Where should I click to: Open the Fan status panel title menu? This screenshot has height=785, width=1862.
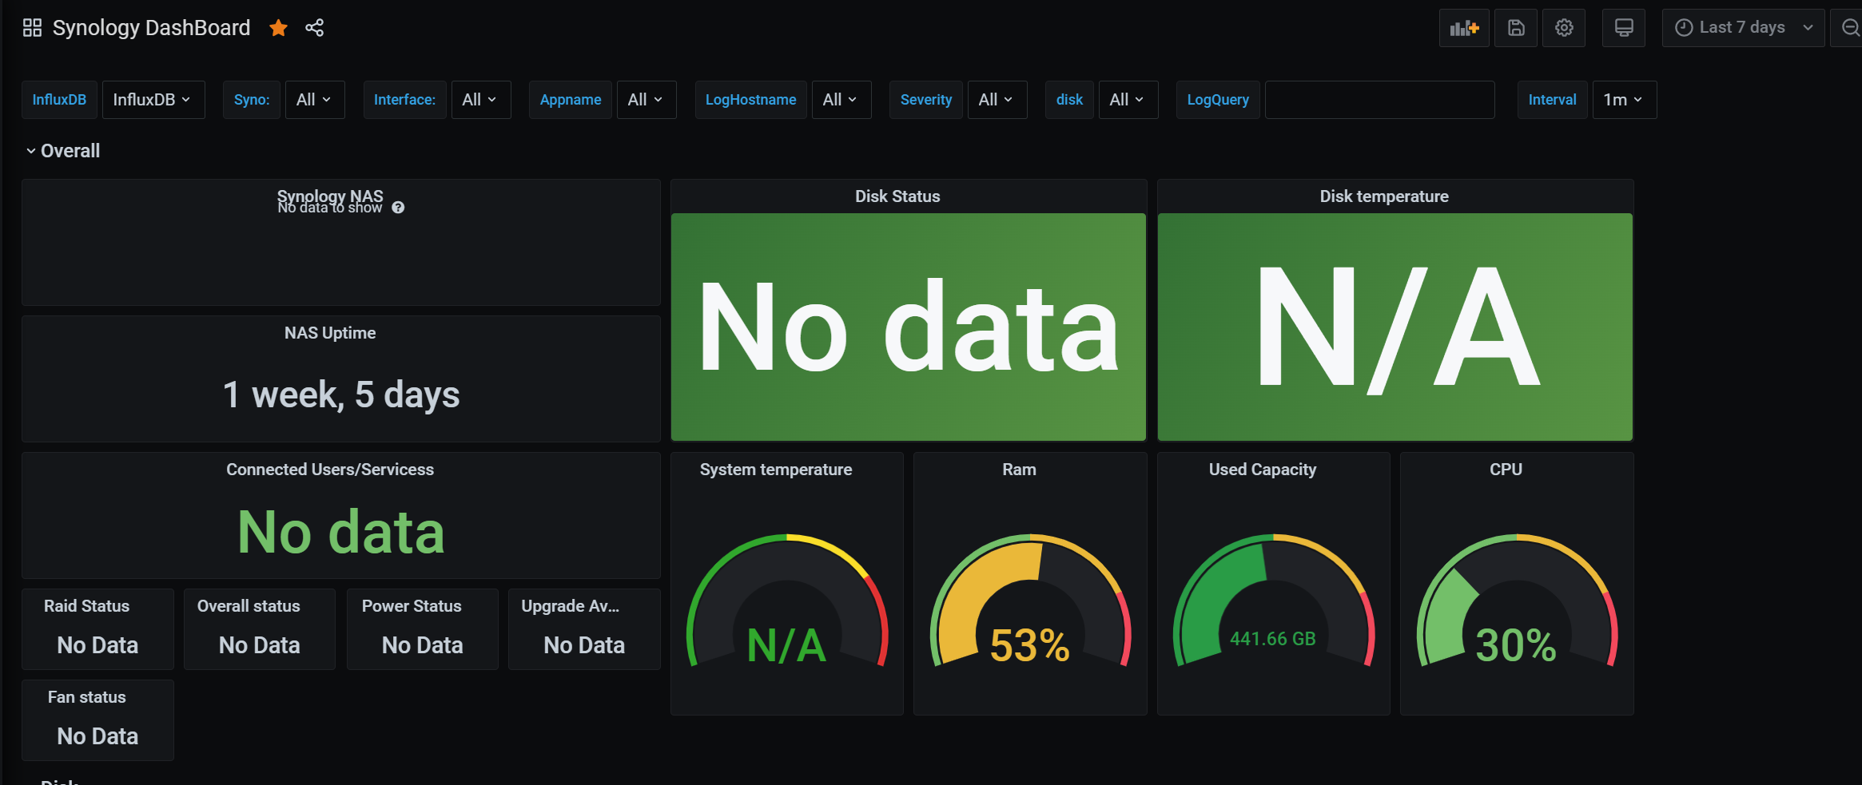tap(87, 697)
